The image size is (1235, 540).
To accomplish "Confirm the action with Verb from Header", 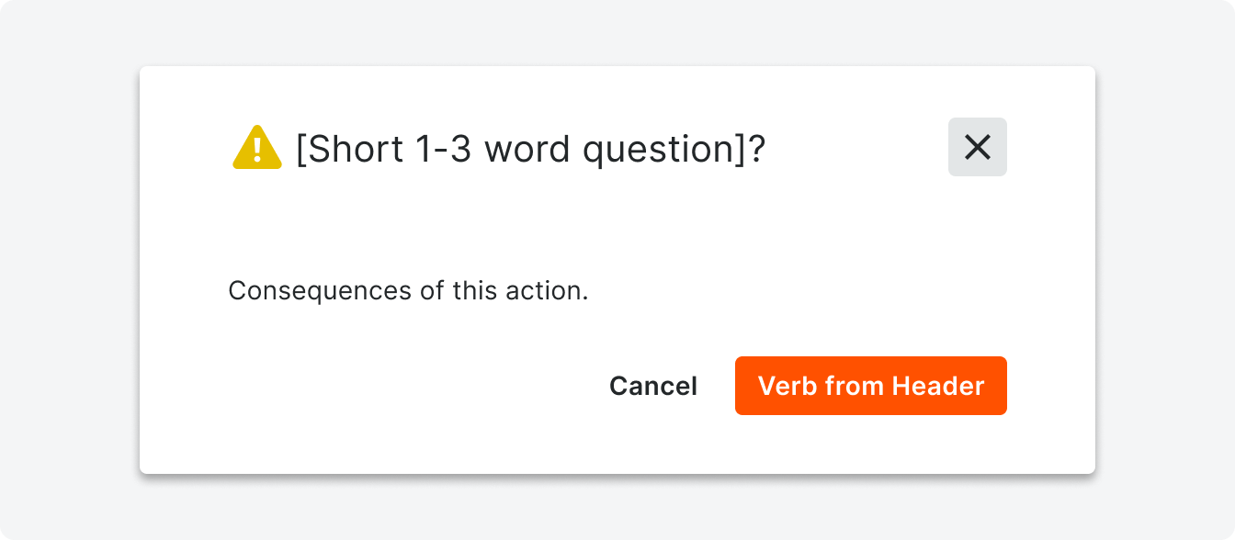I will [x=871, y=386].
